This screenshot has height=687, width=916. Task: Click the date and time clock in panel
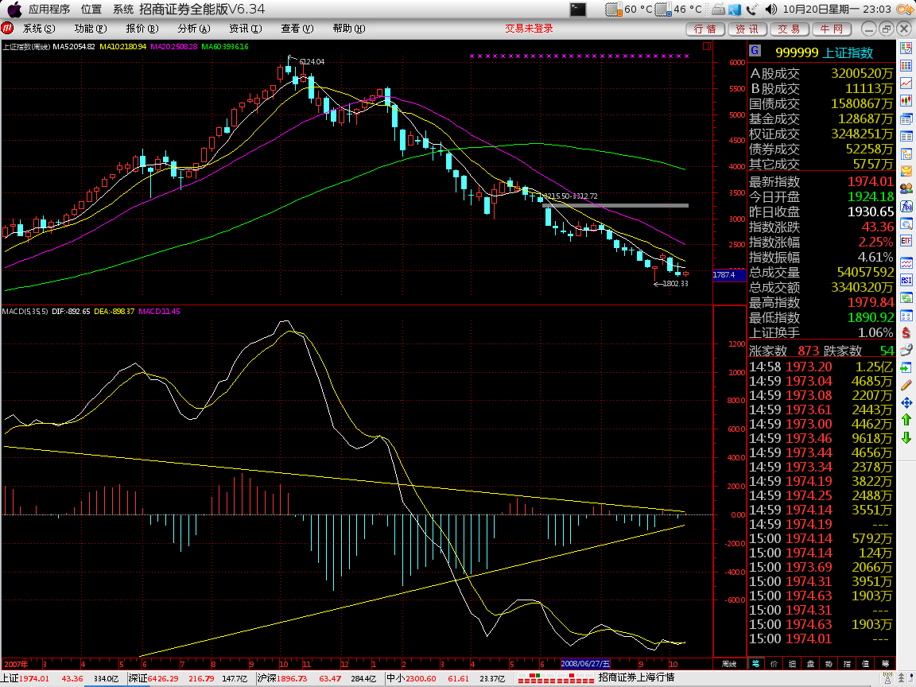836,10
